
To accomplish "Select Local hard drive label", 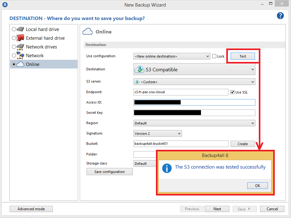I will click(x=43, y=29).
